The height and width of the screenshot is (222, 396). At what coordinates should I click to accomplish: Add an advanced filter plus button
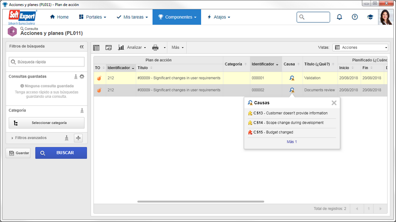click(x=78, y=138)
